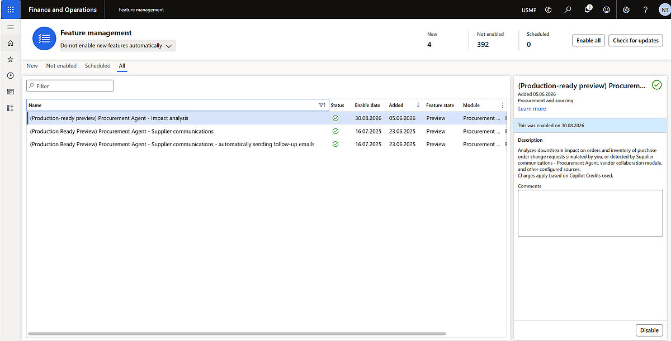Open notifications bell icon
Screen dimensions: 671x341
point(588,9)
